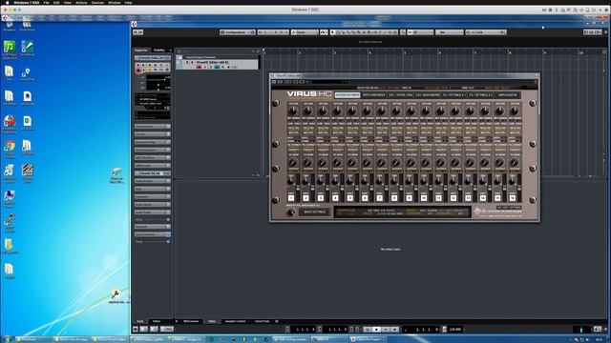Open the Arpeggiator tab in Virus HC

click(x=508, y=95)
